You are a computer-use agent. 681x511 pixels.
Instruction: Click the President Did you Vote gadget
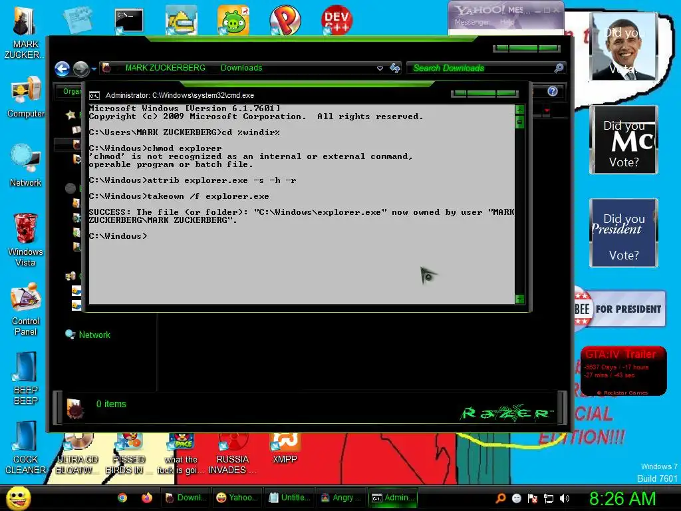coord(624,233)
